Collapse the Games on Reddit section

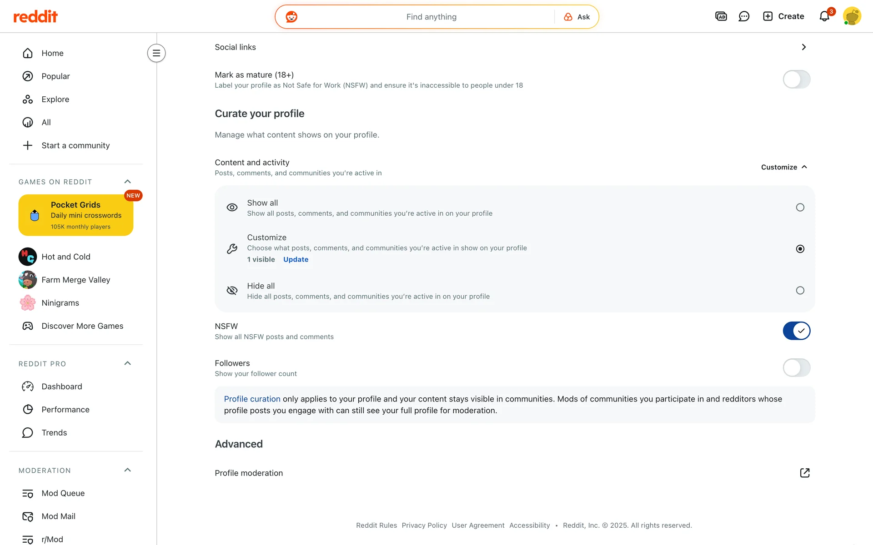click(128, 182)
